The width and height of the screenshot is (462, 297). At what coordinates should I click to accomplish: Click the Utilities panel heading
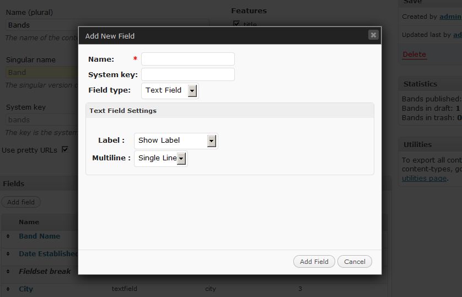click(417, 144)
